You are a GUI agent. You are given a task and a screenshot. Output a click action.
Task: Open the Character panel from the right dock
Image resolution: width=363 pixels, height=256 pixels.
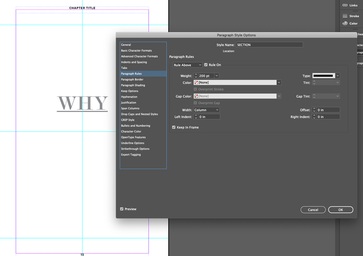360,44
